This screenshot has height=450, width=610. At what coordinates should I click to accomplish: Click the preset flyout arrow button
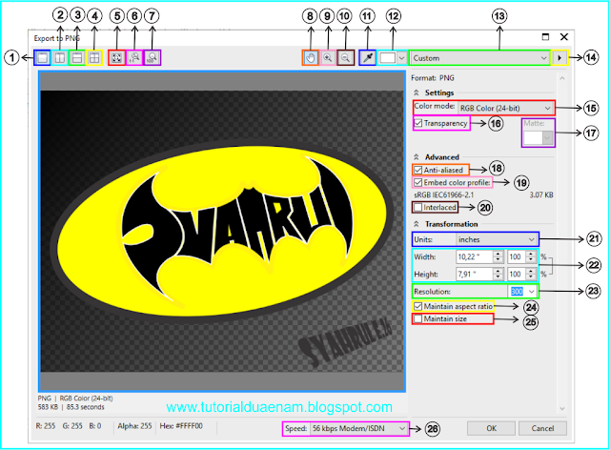pyautogui.click(x=559, y=58)
